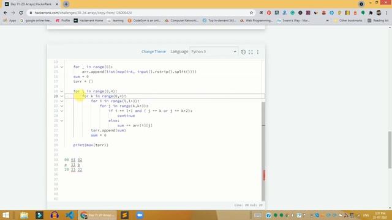Open the learning bookmark

click(x=116, y=20)
